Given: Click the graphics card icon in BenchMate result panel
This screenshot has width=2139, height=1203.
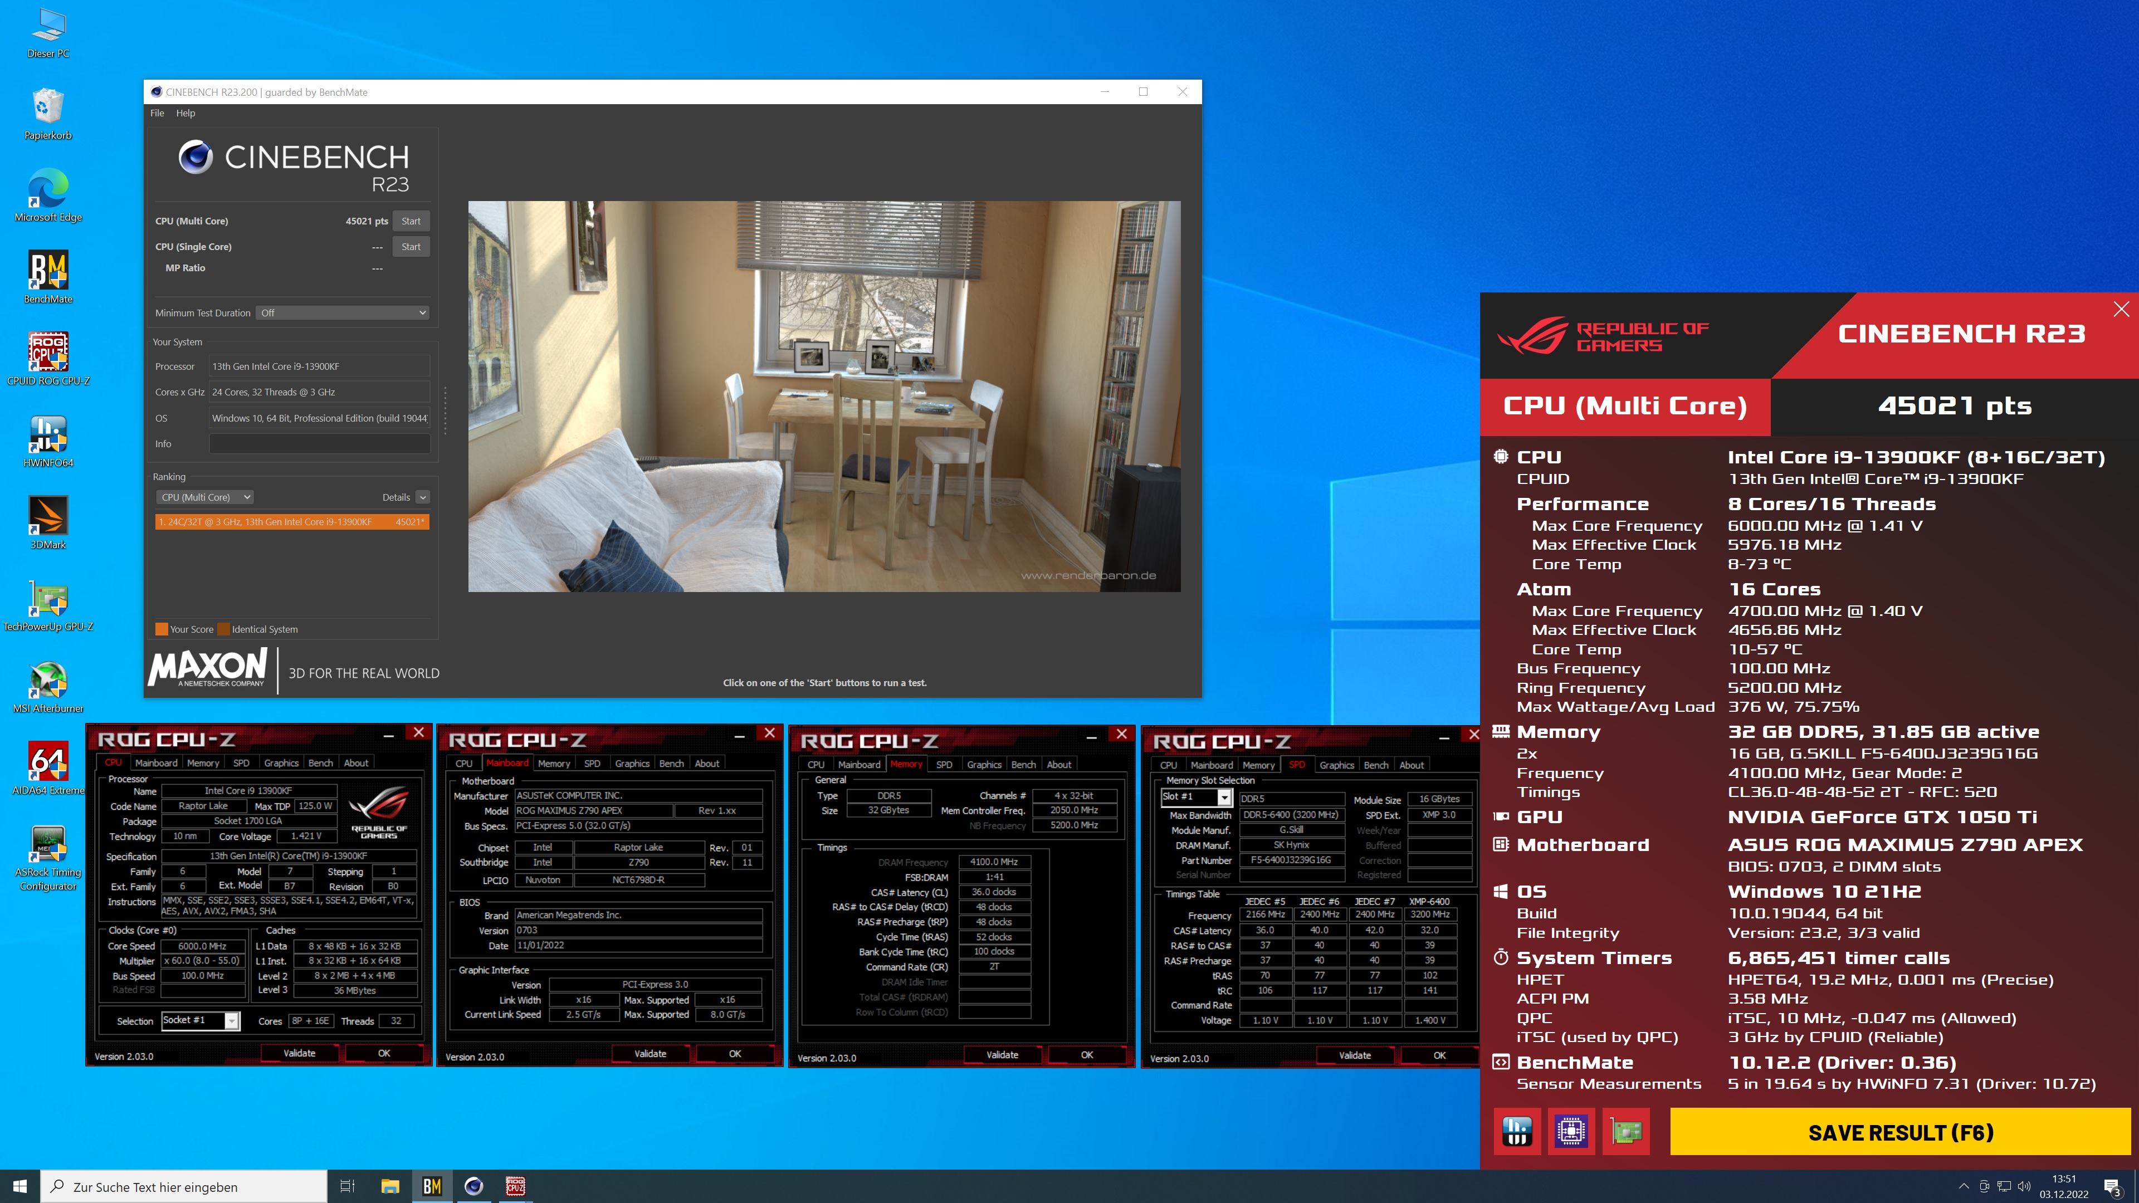Looking at the screenshot, I should tap(1626, 1132).
